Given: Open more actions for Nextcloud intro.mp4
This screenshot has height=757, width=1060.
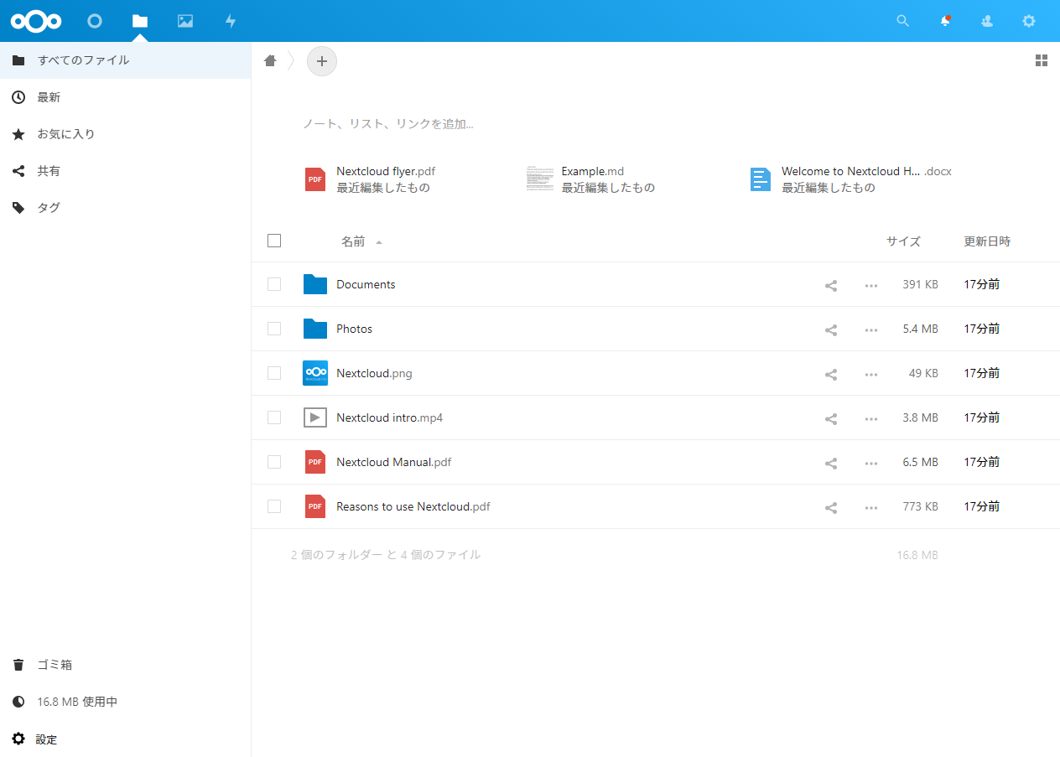Looking at the screenshot, I should coord(871,418).
